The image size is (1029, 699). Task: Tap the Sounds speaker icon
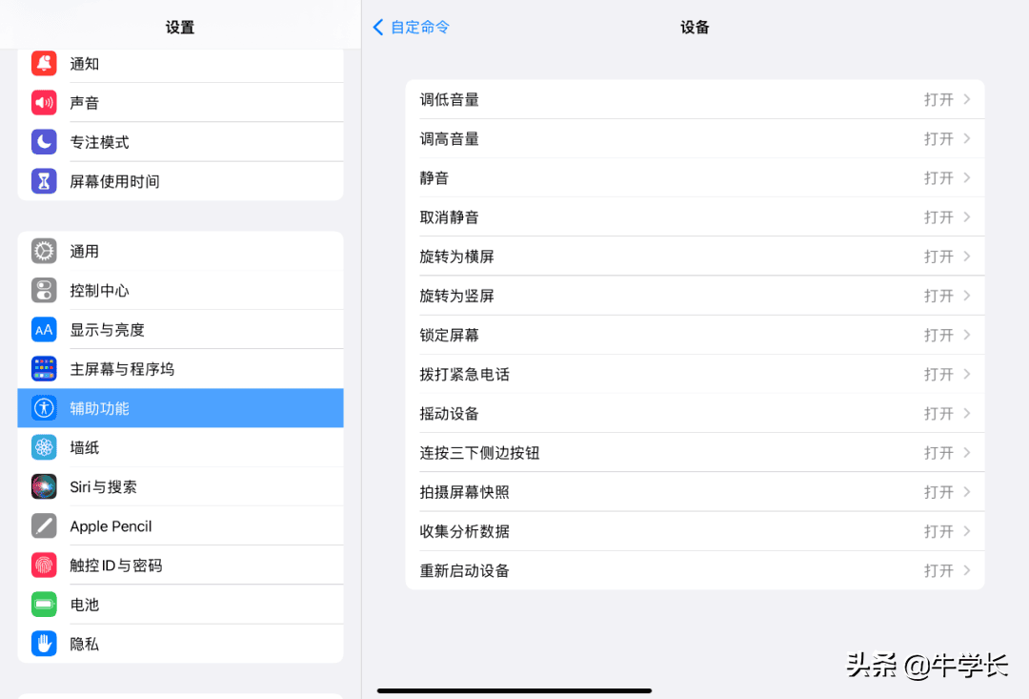click(x=44, y=103)
